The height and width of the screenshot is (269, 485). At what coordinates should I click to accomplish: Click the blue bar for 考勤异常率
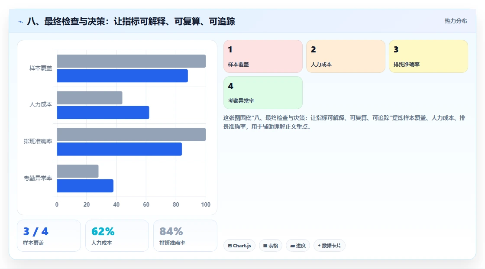[x=85, y=186]
